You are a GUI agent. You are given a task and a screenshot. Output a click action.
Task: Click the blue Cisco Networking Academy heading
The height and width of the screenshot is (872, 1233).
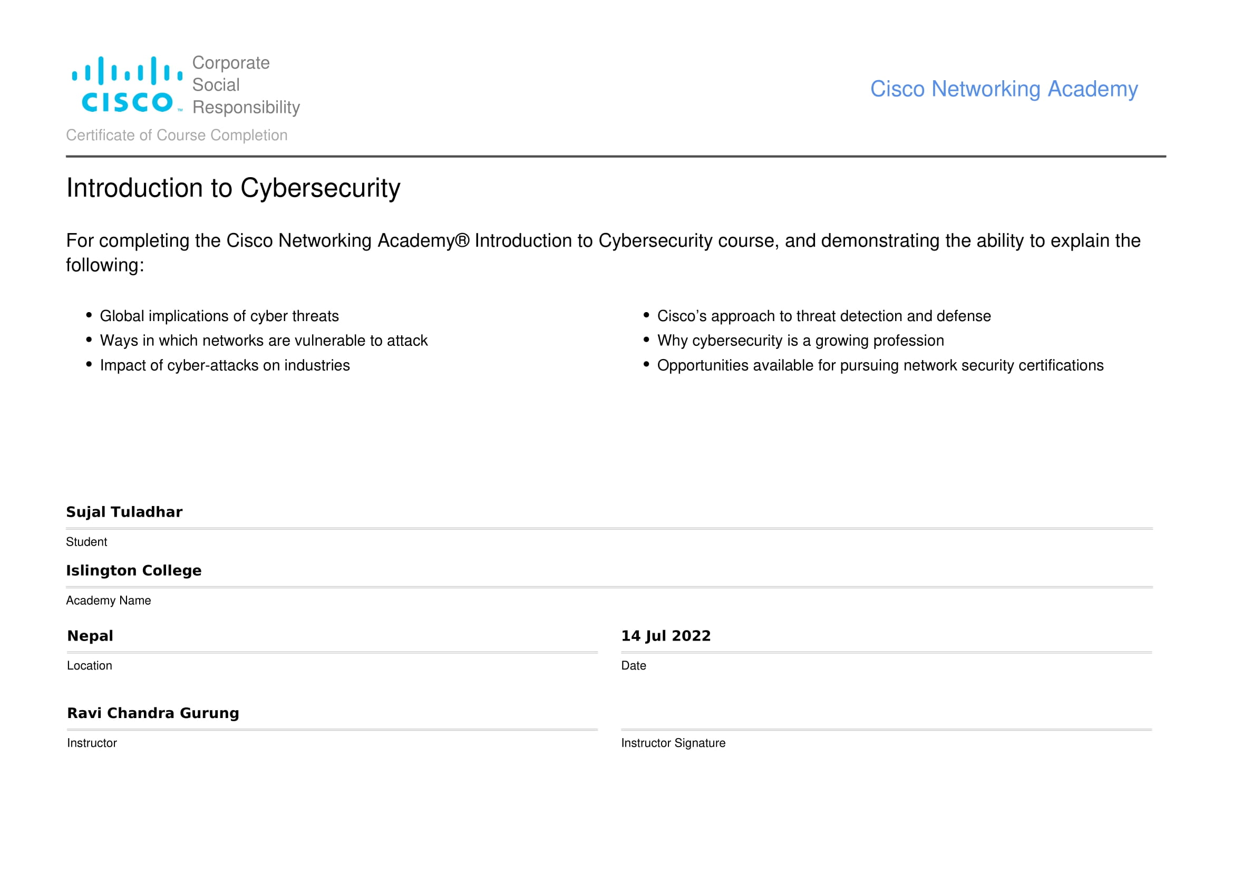click(1003, 89)
